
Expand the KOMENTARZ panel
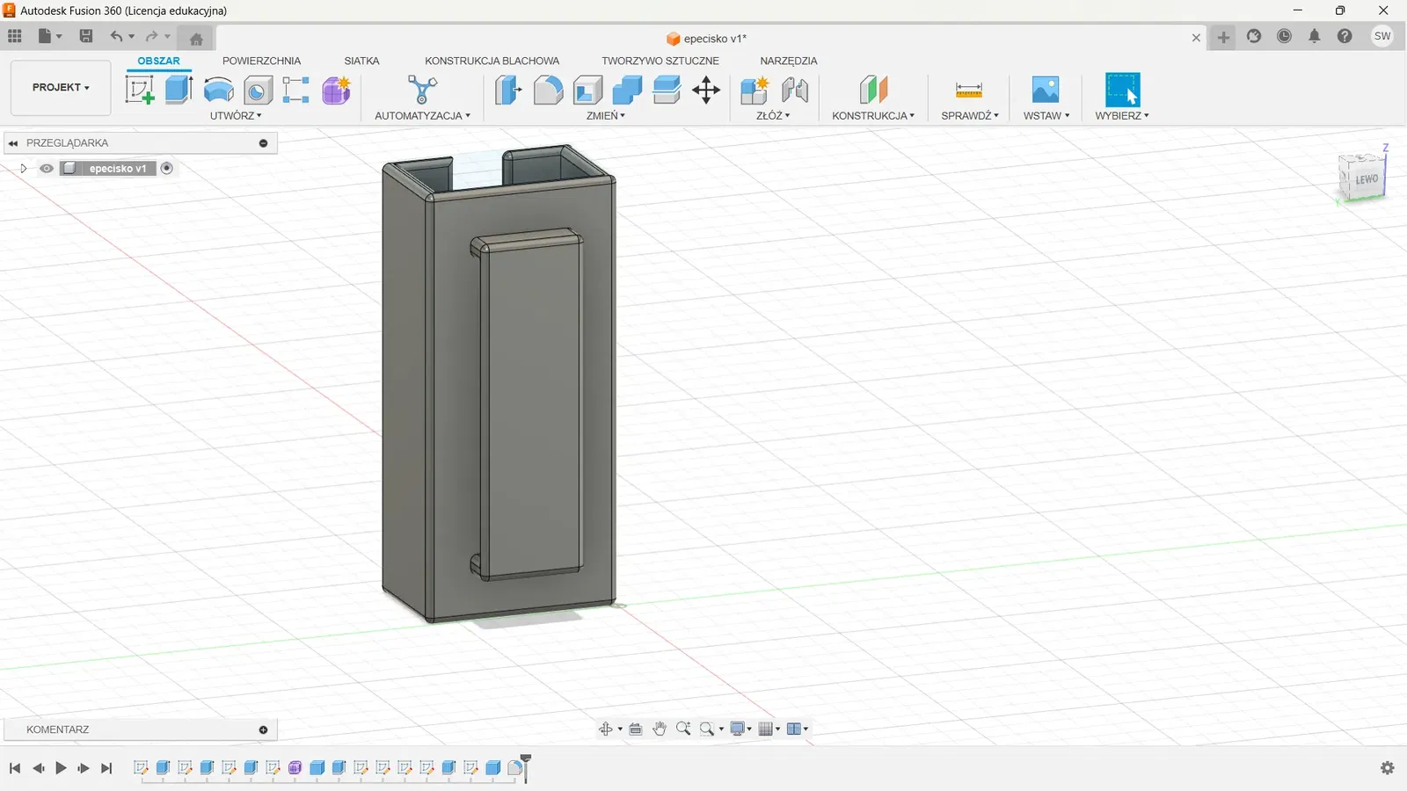(x=263, y=729)
